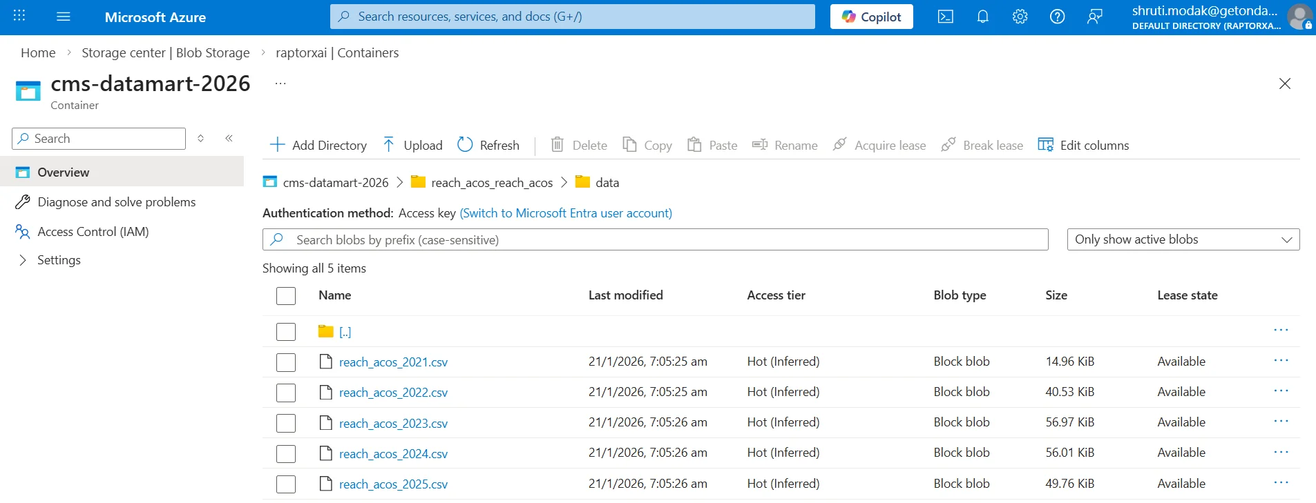This screenshot has width=1316, height=503.
Task: Click the Refresh toolbar button
Action: tap(488, 145)
